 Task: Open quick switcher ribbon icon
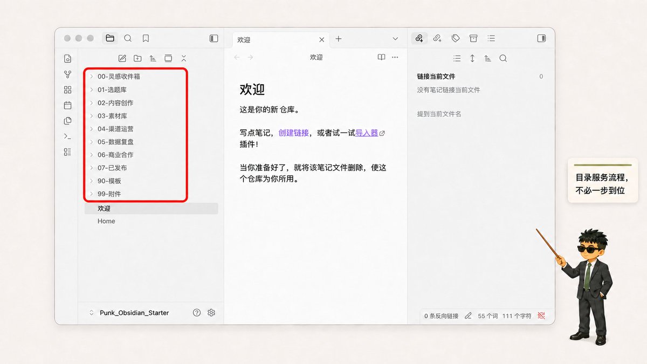[67, 59]
